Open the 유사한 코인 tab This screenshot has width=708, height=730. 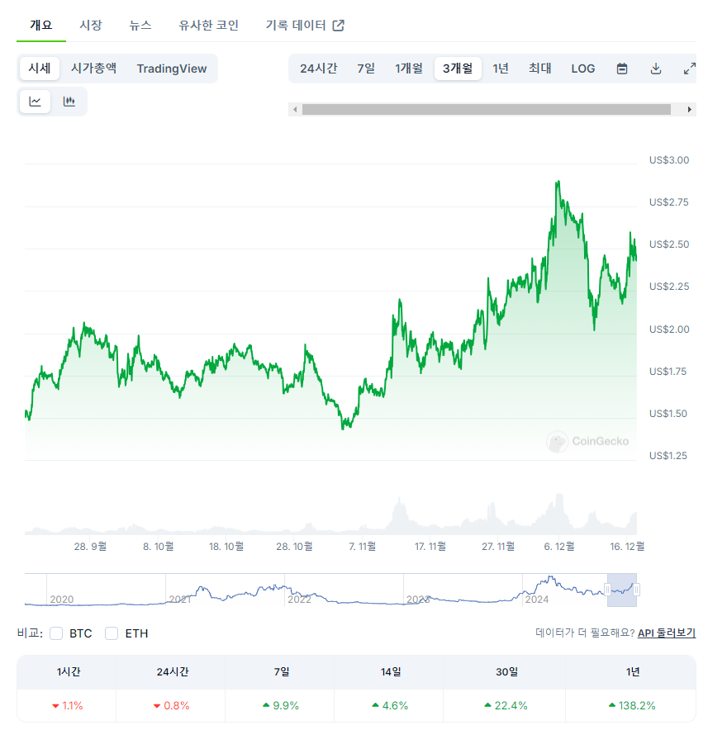coord(209,25)
